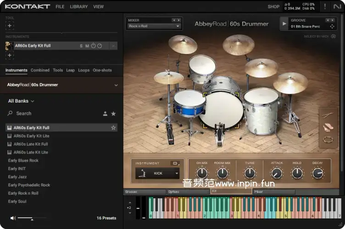Switch to the Loops tab

[x=83, y=71]
